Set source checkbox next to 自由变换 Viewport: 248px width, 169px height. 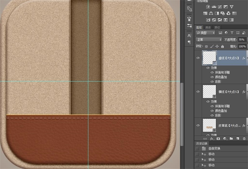click(x=197, y=148)
